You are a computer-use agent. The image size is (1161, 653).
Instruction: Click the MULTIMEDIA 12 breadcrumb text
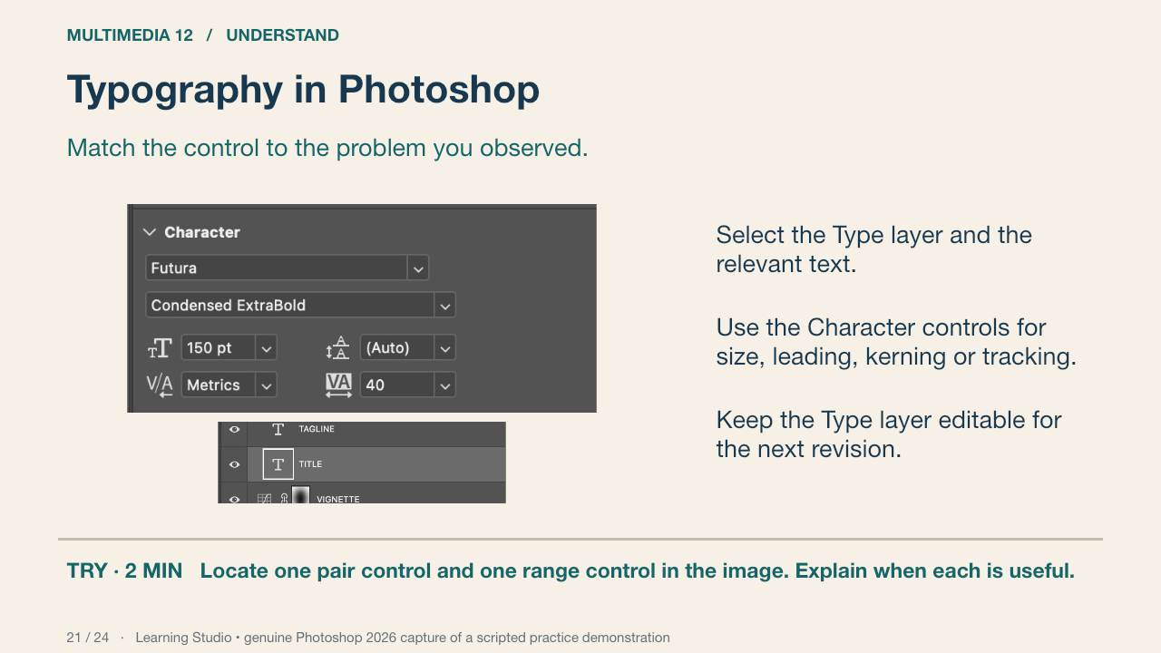[130, 35]
